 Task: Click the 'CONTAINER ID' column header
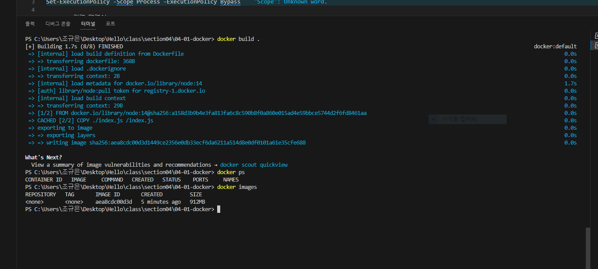coord(44,180)
